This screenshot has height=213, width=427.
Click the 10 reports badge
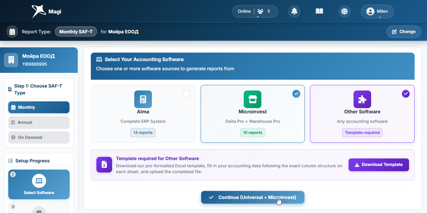point(253,133)
